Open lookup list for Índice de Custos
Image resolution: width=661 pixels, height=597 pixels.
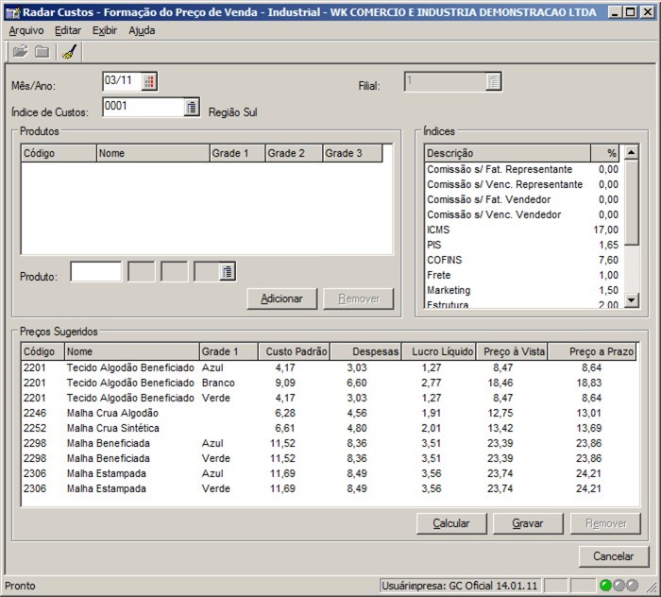click(x=191, y=107)
